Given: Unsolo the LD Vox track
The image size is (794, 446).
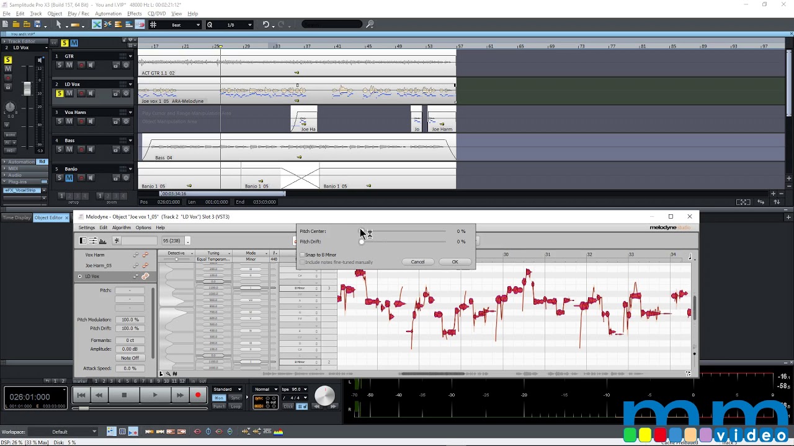Looking at the screenshot, I should click(60, 94).
